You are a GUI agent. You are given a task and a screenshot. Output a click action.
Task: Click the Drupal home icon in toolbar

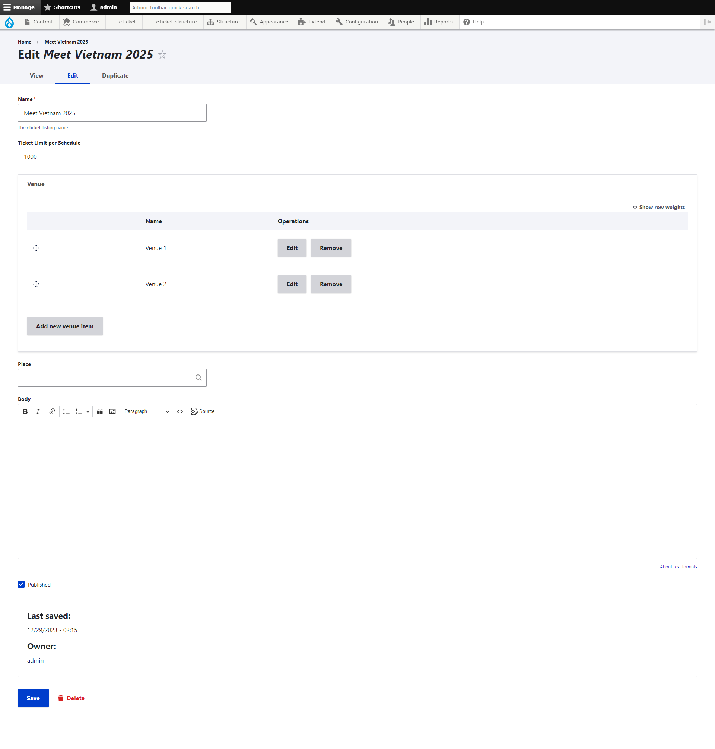coord(10,22)
